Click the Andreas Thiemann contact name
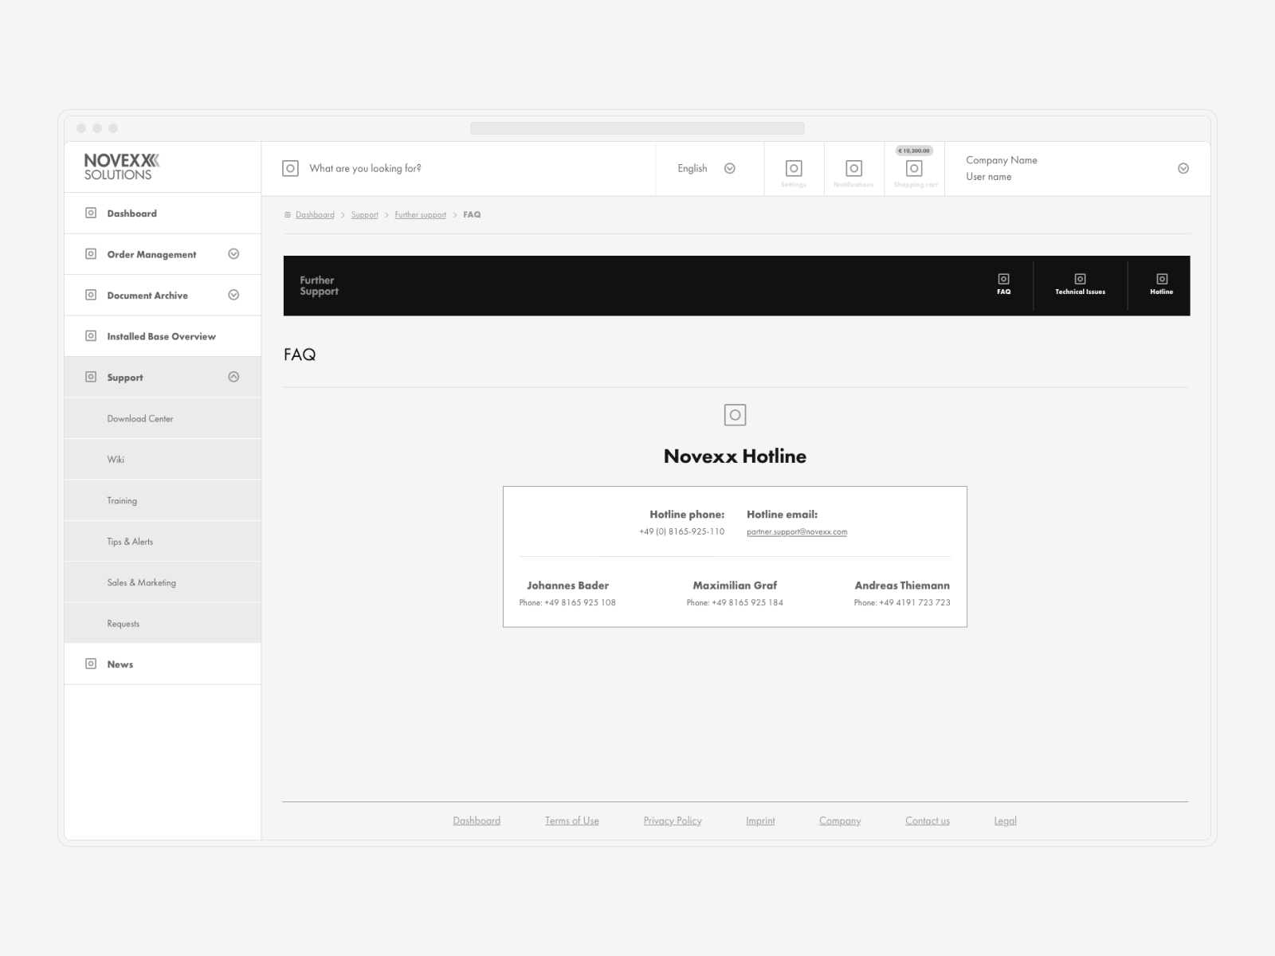The image size is (1275, 956). coord(902,586)
